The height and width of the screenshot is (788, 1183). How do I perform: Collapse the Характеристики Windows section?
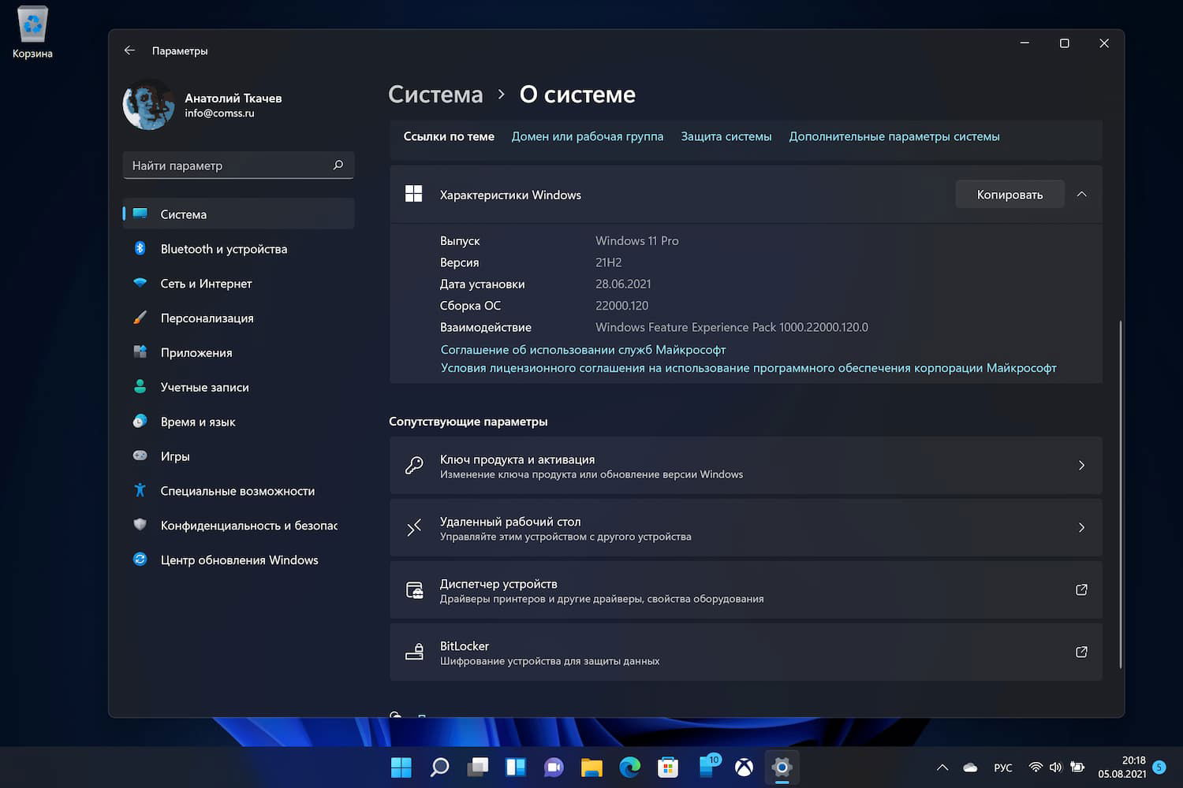click(1081, 194)
